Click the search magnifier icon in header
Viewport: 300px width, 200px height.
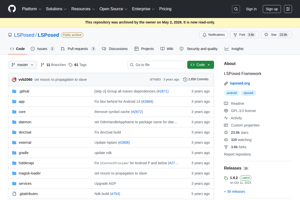[236, 9]
